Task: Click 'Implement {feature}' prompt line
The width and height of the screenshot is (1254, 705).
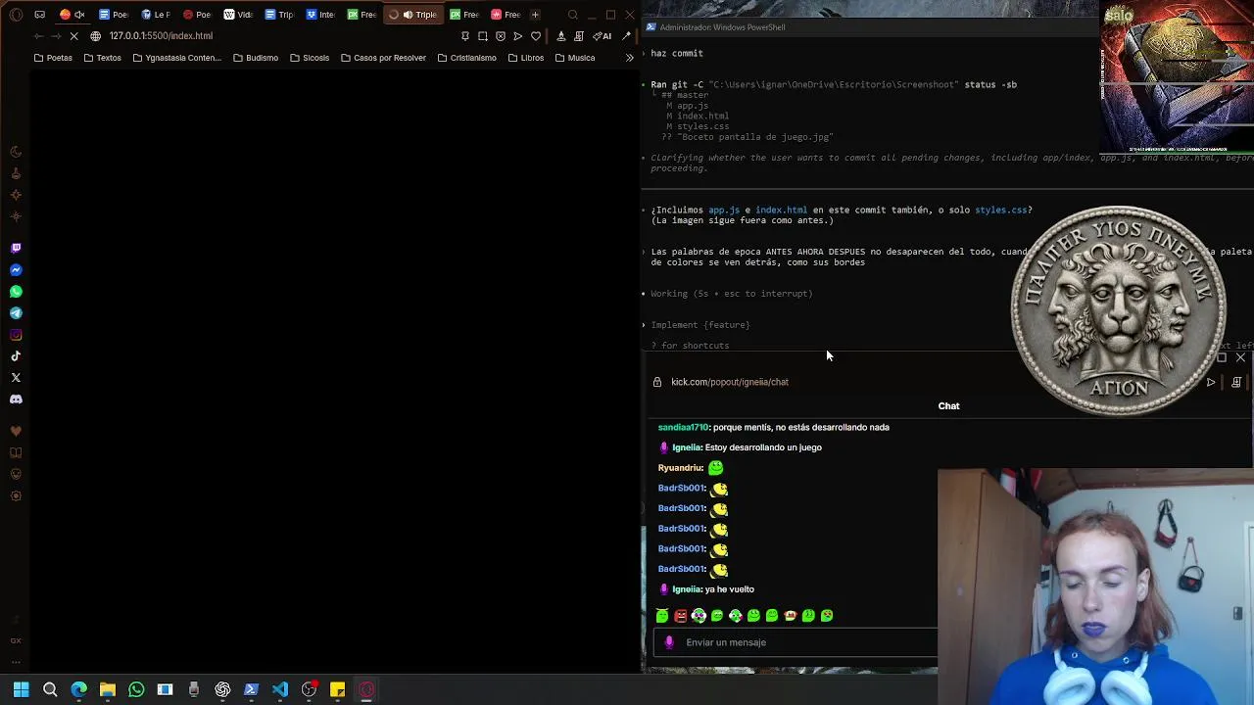Action: [700, 325]
